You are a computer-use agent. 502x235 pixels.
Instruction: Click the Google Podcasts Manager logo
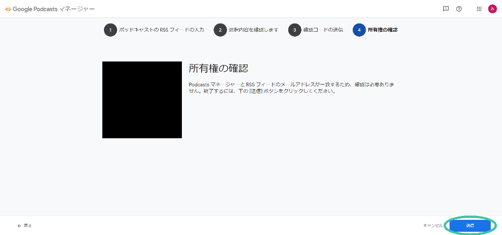pos(50,9)
